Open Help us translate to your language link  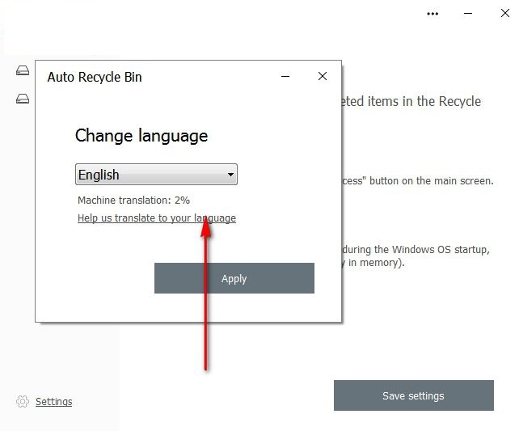[x=157, y=218]
